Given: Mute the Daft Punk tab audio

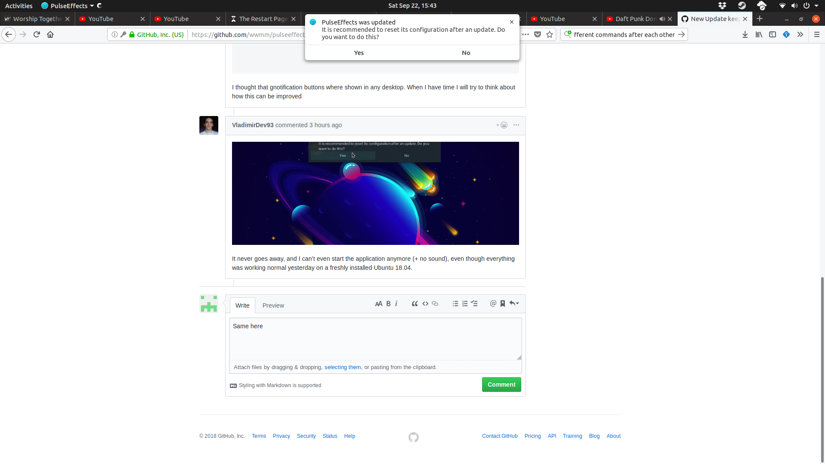Looking at the screenshot, I should [662, 19].
